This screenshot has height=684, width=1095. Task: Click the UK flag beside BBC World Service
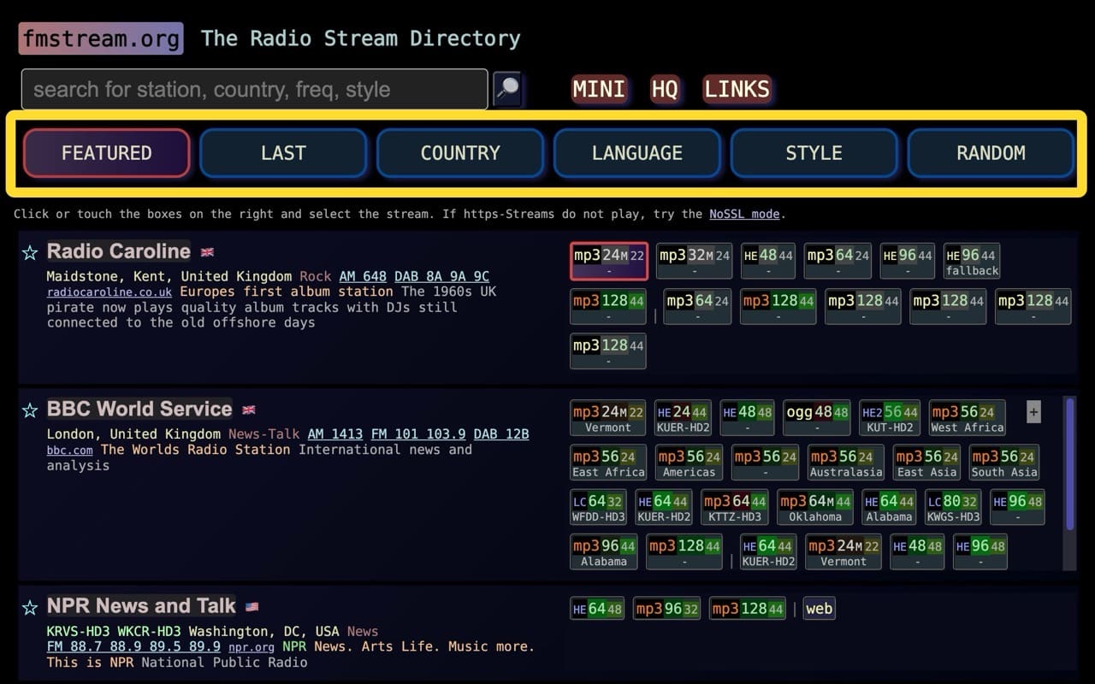[249, 410]
